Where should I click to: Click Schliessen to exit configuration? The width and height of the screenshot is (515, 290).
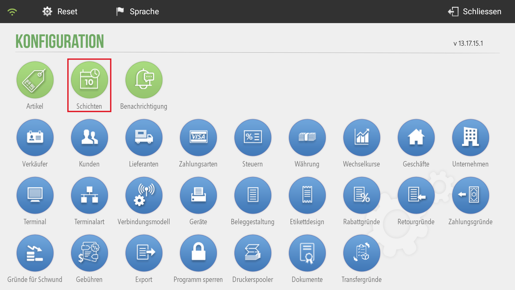click(x=474, y=12)
